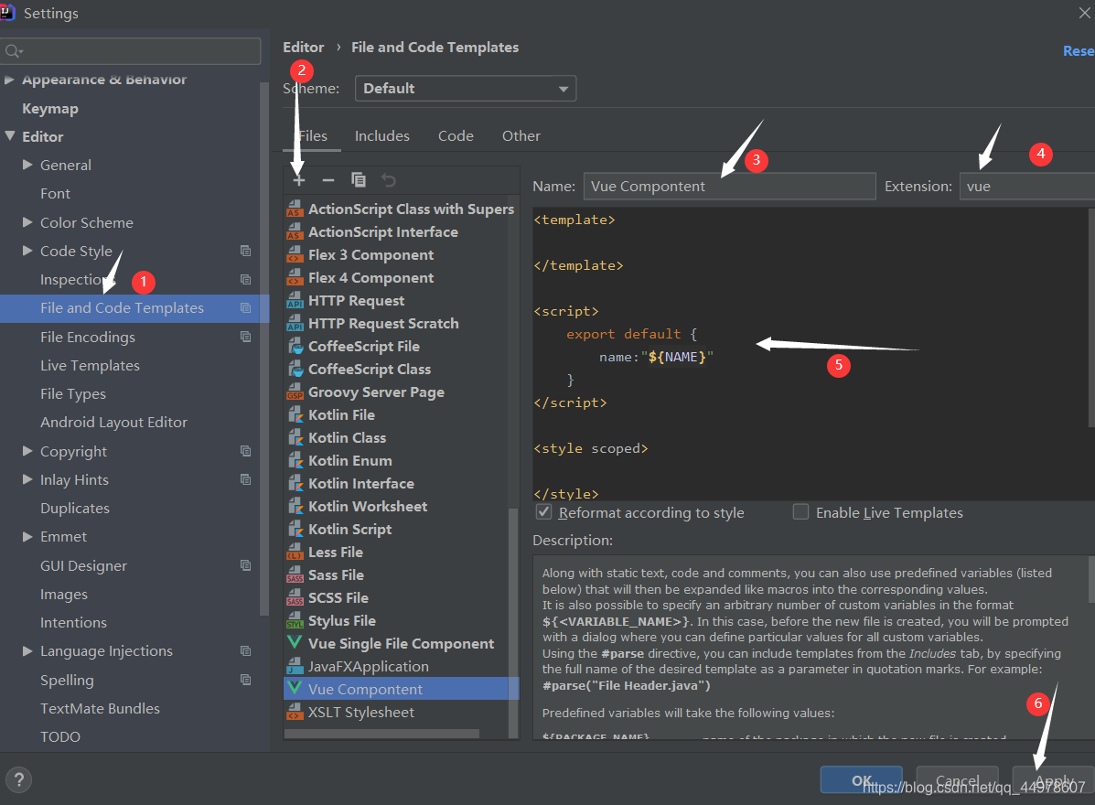This screenshot has height=805, width=1095.
Task: Click the HTTP Request API icon
Action: coord(295,301)
